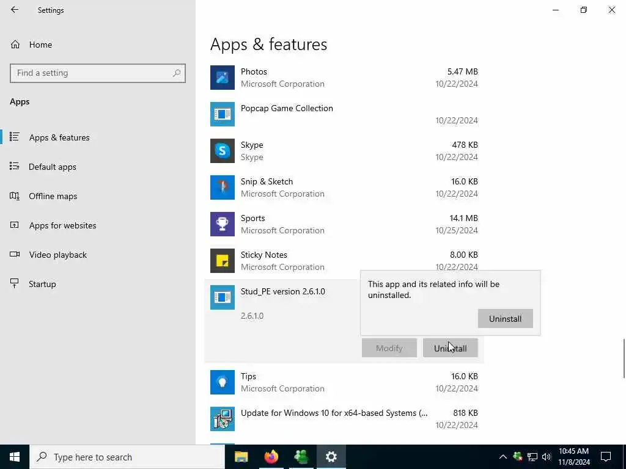Open the notification center icon

(x=606, y=457)
